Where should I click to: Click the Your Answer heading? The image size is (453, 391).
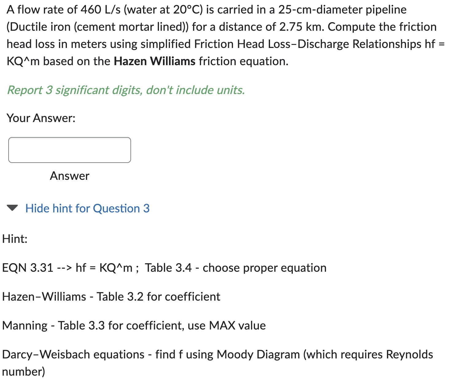click(41, 118)
